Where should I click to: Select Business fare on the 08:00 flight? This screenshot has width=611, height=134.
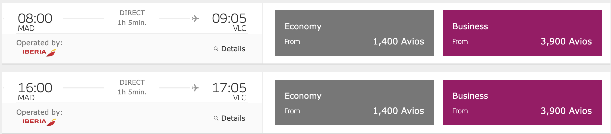tap(522, 33)
